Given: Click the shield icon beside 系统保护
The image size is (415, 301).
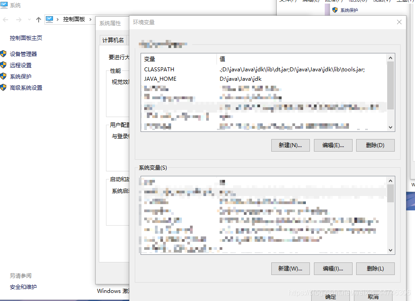Looking at the screenshot, I should tap(3, 76).
